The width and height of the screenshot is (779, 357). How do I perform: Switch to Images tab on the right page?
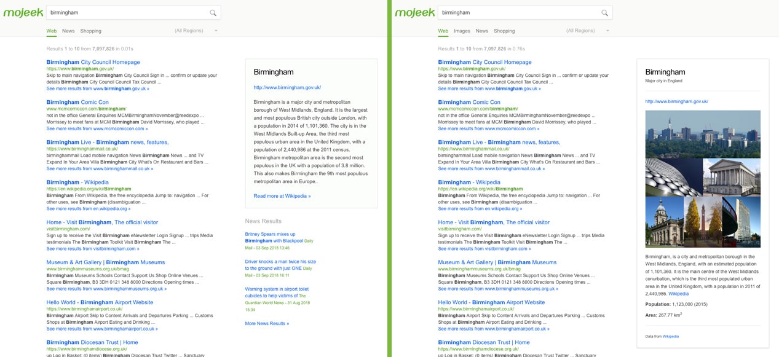(462, 31)
